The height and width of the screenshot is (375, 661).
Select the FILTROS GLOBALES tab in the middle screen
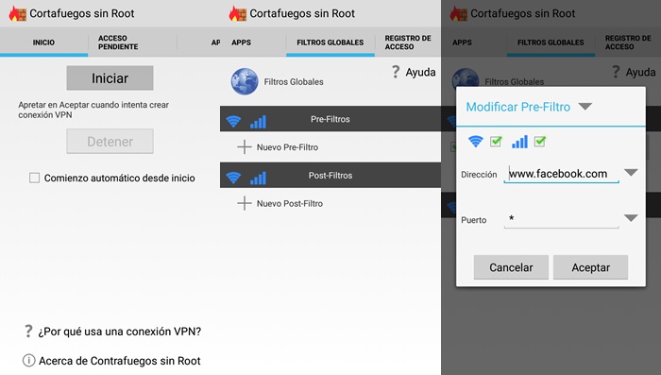[x=330, y=43]
